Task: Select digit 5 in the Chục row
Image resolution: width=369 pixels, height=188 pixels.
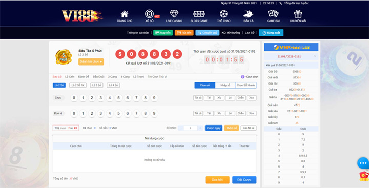Action: [x=118, y=98]
